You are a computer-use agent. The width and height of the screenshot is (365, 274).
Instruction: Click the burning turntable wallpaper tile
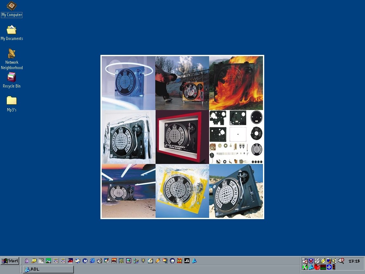(x=236, y=83)
